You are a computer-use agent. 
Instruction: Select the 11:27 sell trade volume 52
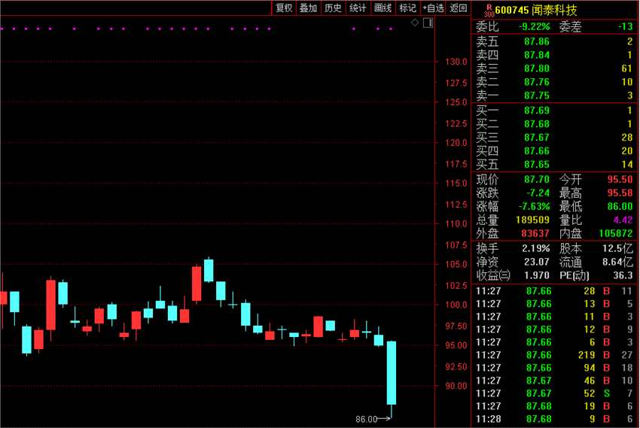pyautogui.click(x=554, y=393)
